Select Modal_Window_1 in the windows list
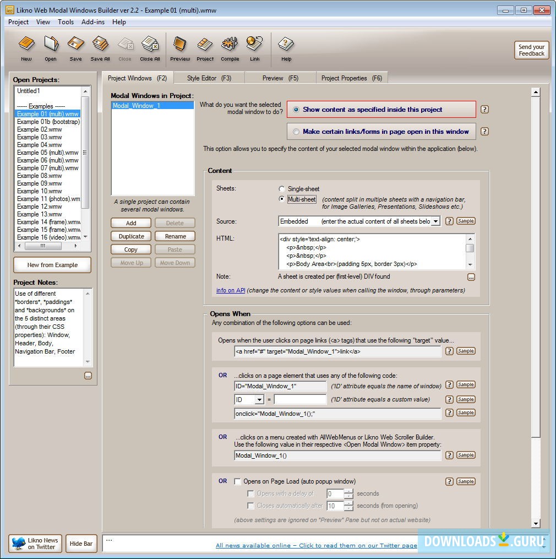Viewport: 556px width, 559px height. click(152, 106)
